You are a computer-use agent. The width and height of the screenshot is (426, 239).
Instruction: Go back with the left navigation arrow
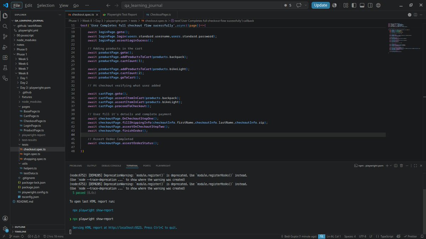108,5
